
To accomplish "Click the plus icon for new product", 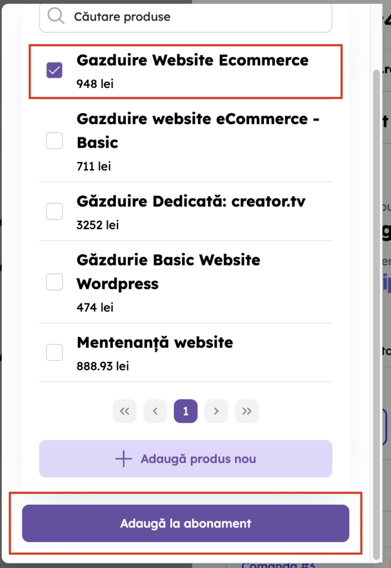I will click(123, 459).
